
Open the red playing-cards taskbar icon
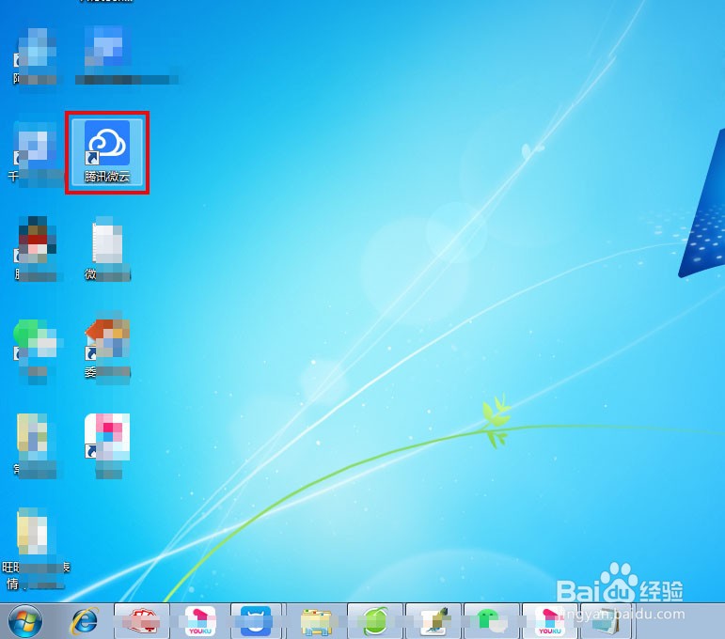coord(141,620)
